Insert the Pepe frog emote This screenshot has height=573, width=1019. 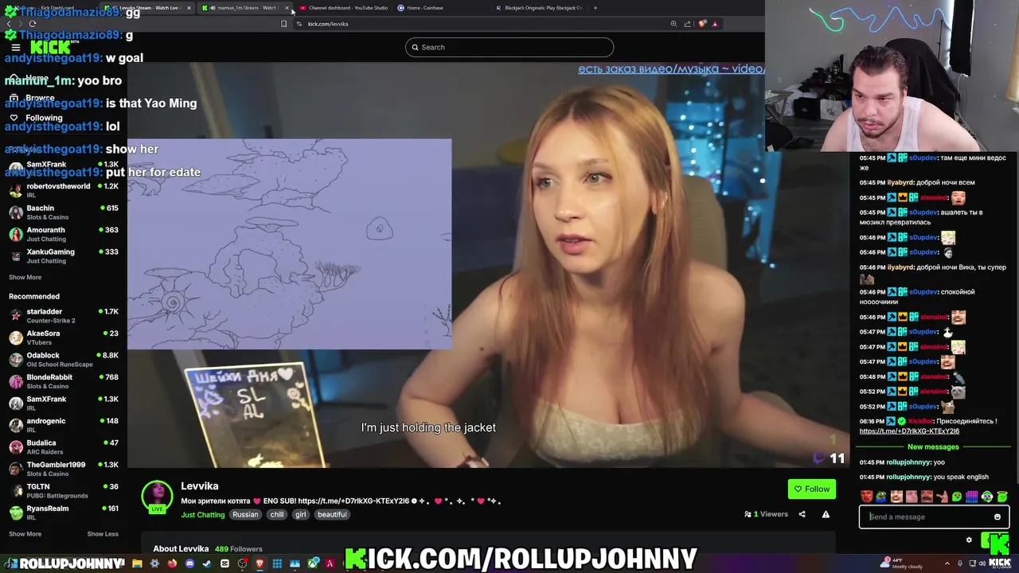(881, 497)
